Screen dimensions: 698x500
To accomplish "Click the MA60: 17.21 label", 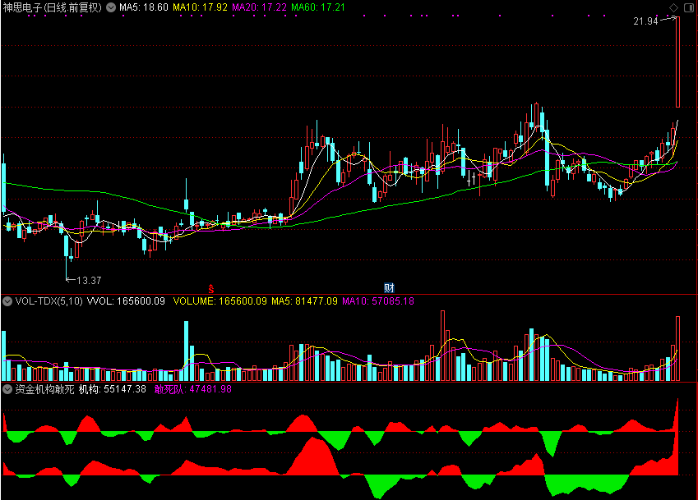I will [318, 7].
